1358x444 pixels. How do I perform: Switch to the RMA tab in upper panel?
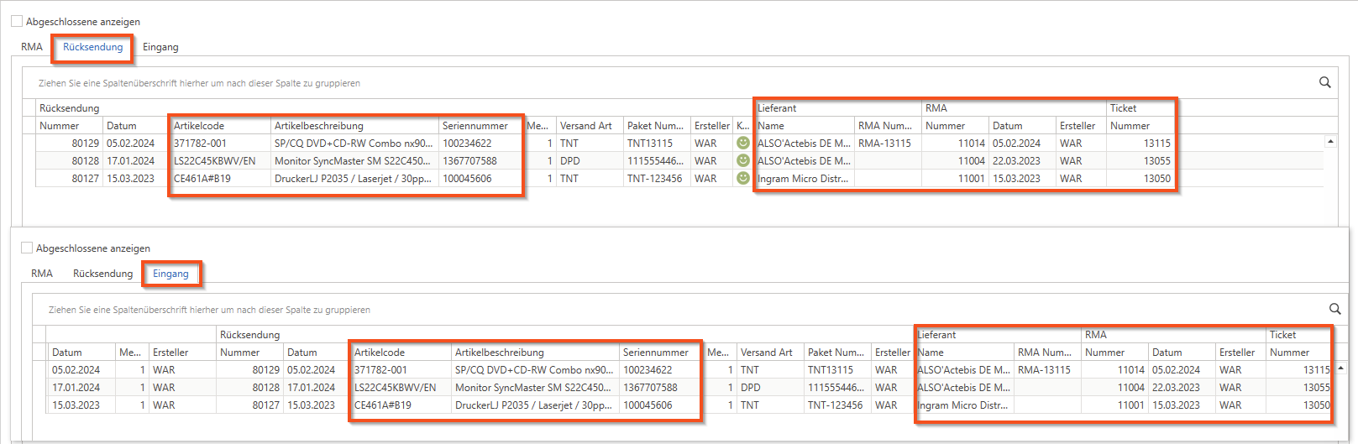tap(32, 47)
